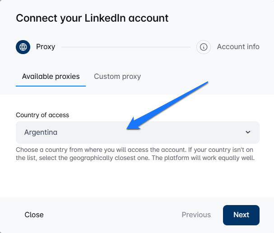
Task: Click the line connecting the two steps
Action: (x=125, y=47)
